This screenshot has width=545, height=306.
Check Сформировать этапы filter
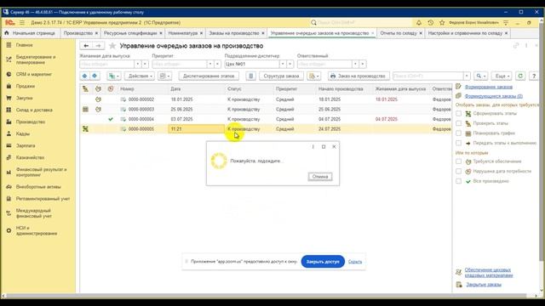(x=458, y=113)
